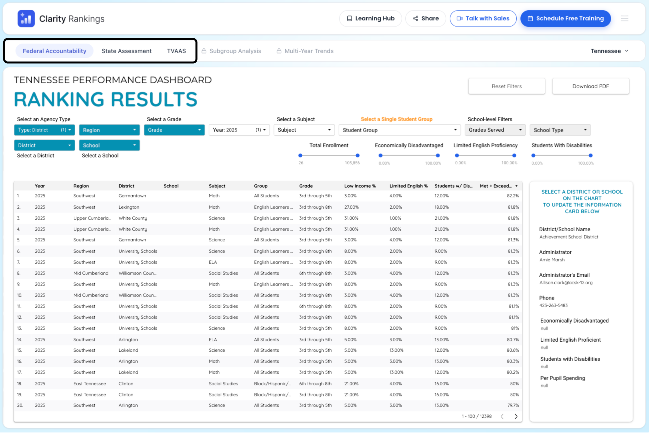The height and width of the screenshot is (433, 649).
Task: Click East Tennessee region in row 19
Action: point(89,395)
